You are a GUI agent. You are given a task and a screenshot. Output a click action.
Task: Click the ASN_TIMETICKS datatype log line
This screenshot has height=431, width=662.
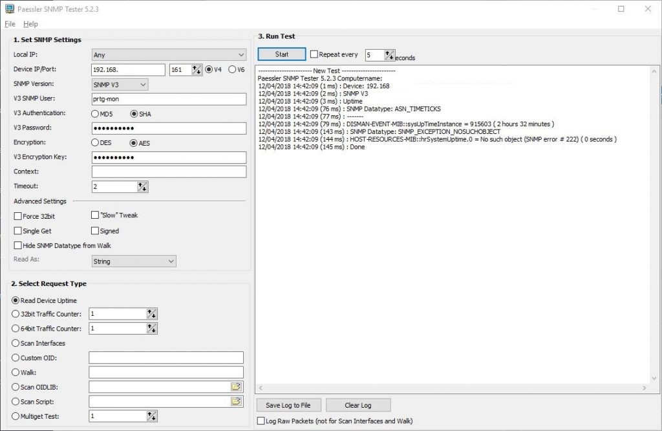[x=350, y=109]
